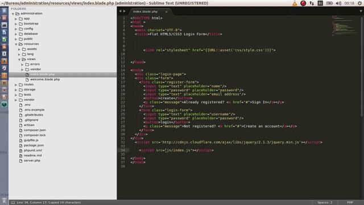The width and height of the screenshot is (364, 205).
Task: Click the vendor folder icon under views
Action: point(27,69)
